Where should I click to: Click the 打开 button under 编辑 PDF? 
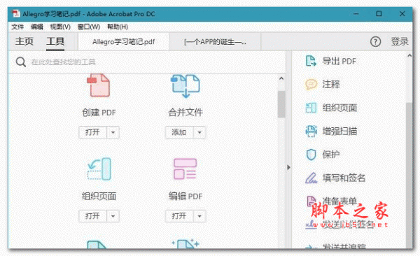[179, 216]
